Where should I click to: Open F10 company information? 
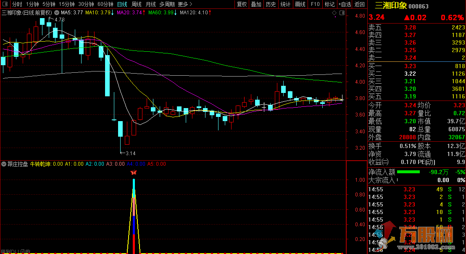click(x=315, y=4)
